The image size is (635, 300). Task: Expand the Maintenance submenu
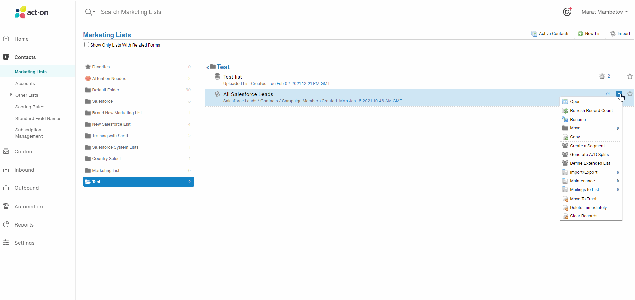click(618, 181)
